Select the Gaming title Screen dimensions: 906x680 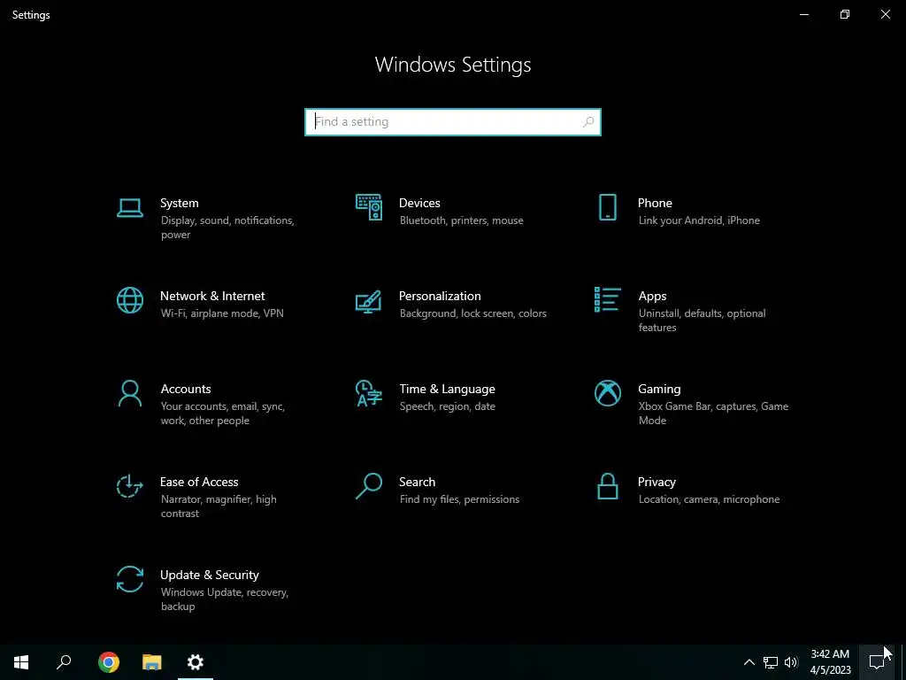(x=659, y=390)
